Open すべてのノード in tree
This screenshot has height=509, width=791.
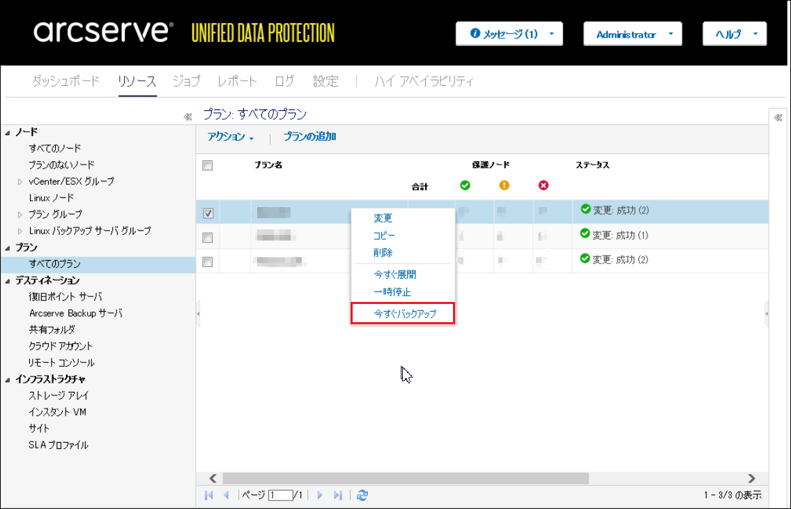[x=55, y=149]
